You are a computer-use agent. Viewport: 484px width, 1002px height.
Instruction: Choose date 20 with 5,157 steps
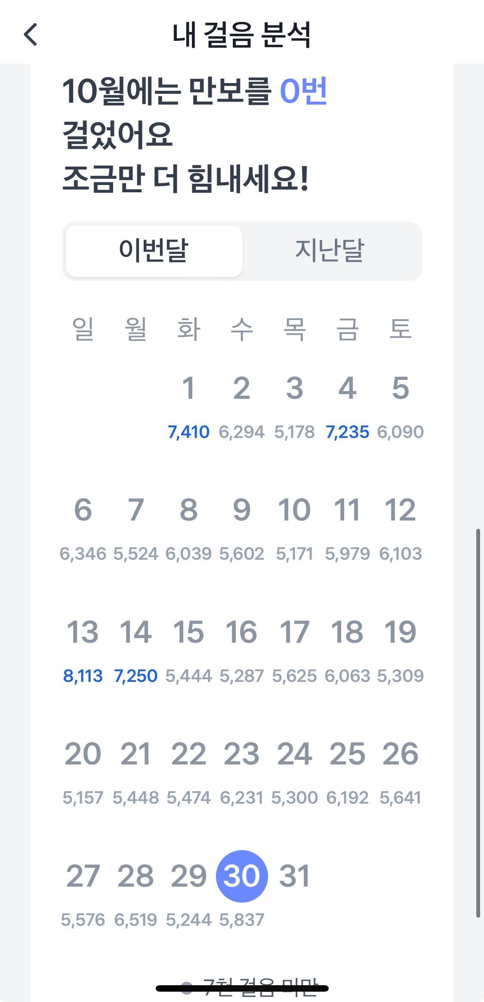click(83, 754)
